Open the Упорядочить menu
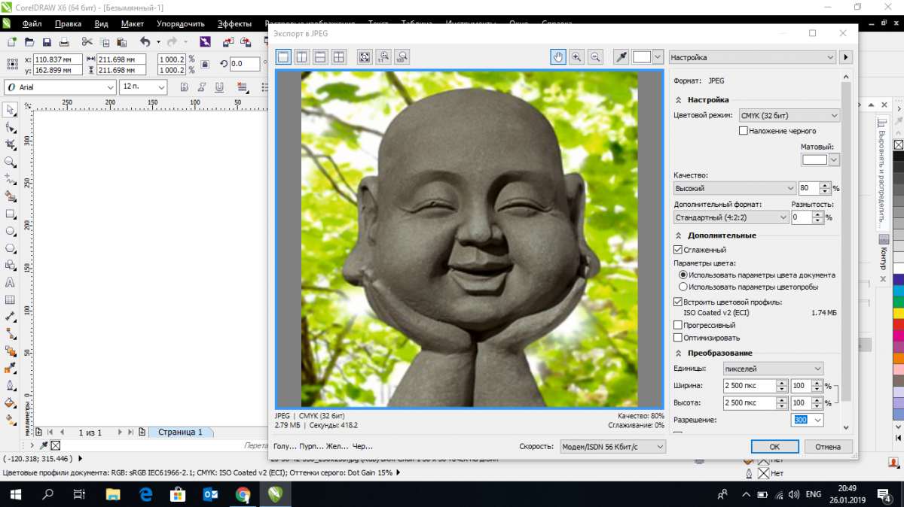 coord(181,23)
